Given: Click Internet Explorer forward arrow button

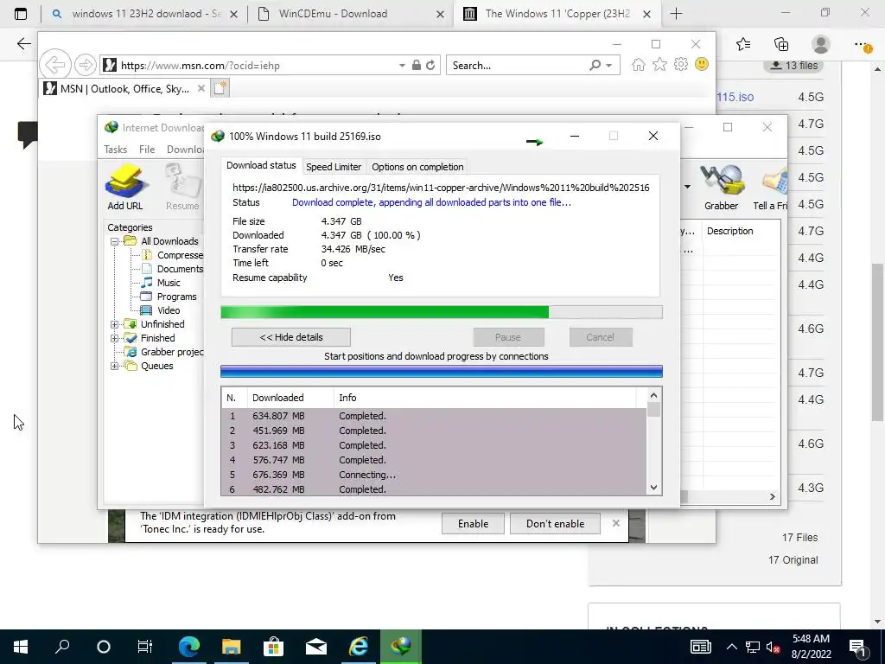Looking at the screenshot, I should pyautogui.click(x=86, y=65).
